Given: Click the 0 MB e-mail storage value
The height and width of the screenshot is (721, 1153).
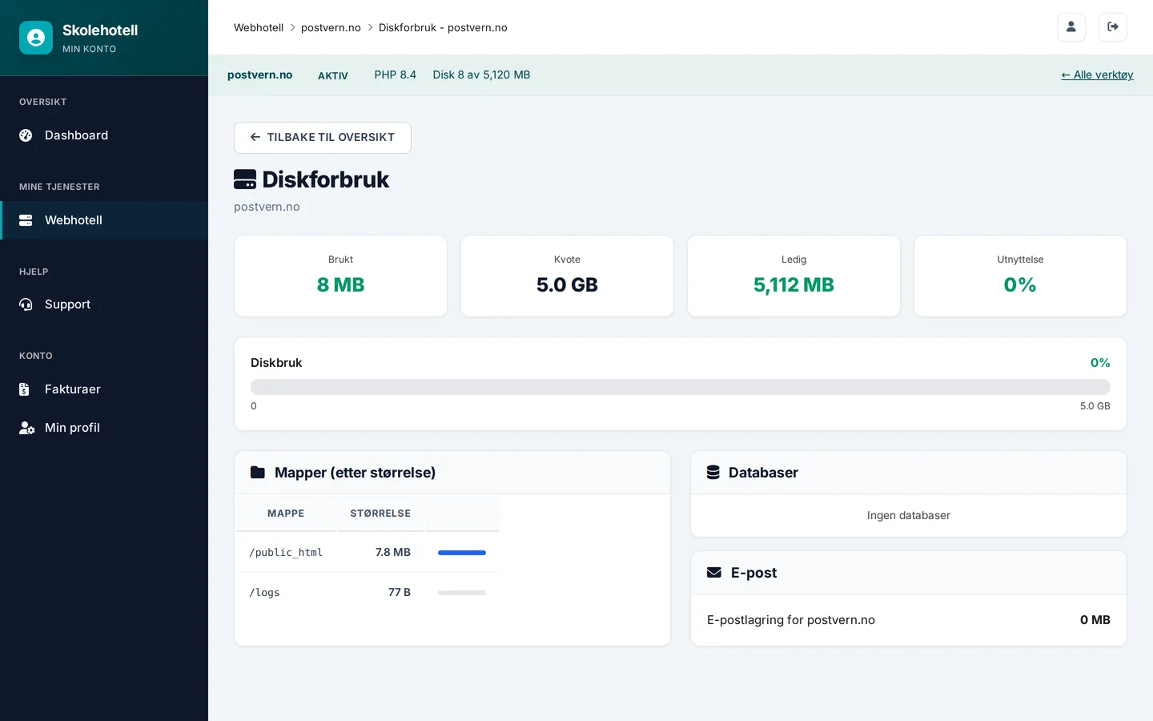Looking at the screenshot, I should (x=1095, y=620).
